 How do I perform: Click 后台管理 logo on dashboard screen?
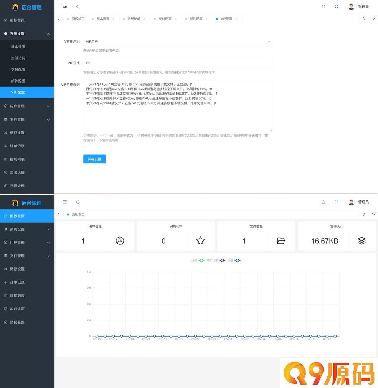coord(27,203)
